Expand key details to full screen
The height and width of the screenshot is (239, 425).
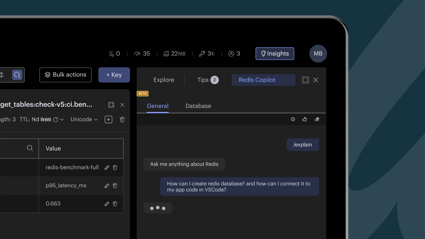(x=111, y=105)
